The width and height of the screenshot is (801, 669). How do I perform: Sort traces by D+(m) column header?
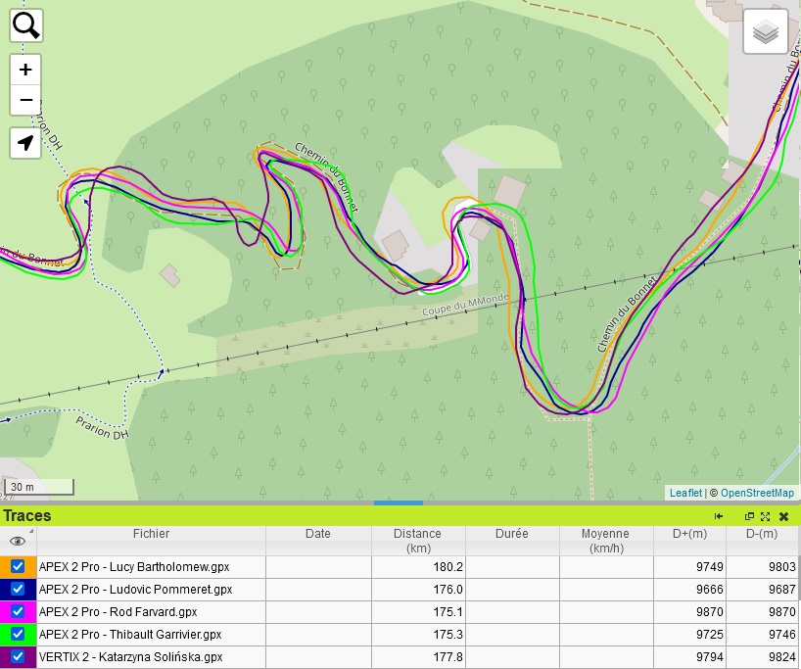(689, 534)
